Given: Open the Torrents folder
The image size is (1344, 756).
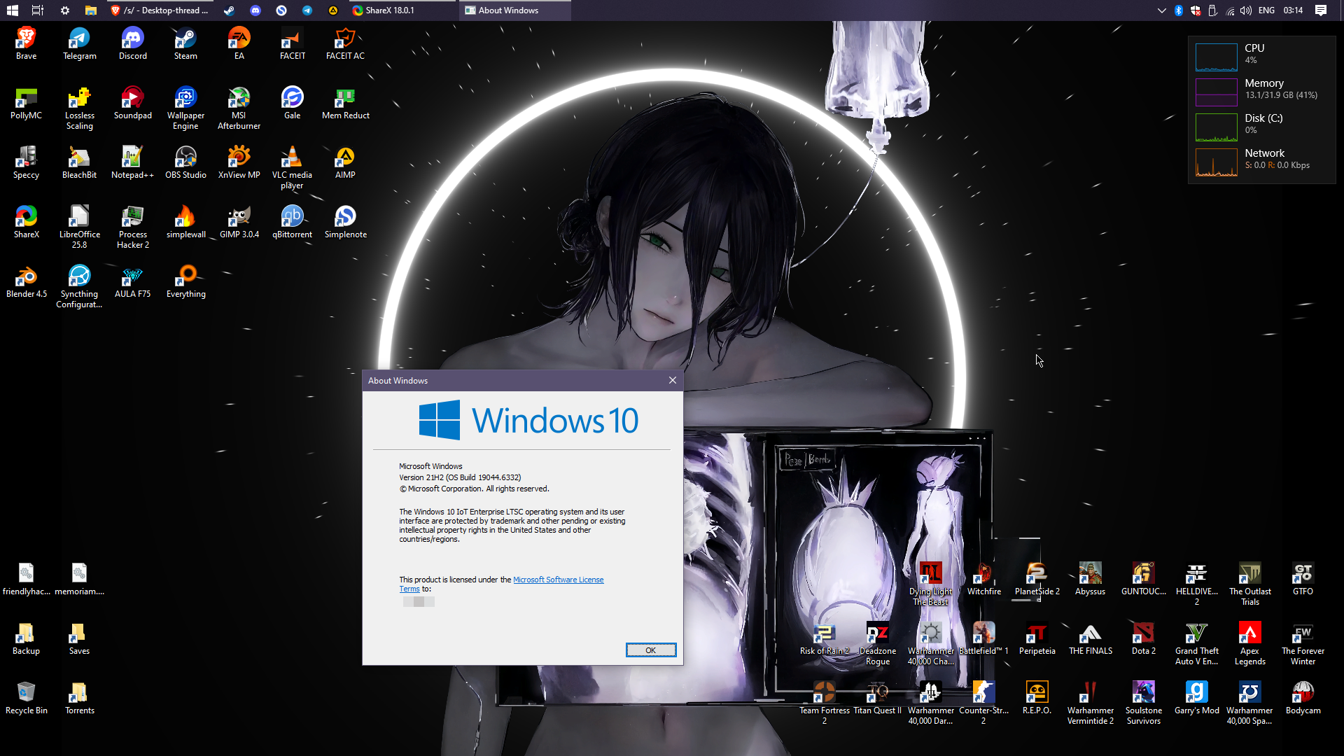Looking at the screenshot, I should tap(79, 694).
